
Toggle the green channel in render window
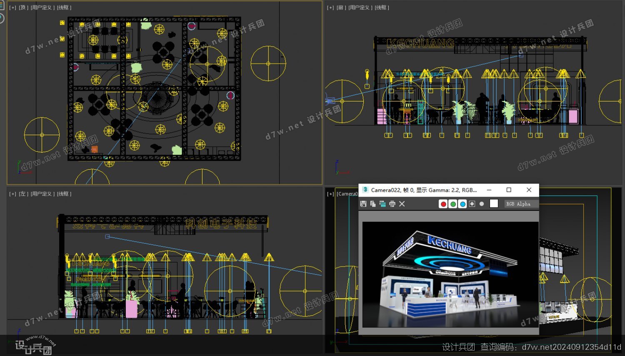(x=453, y=204)
